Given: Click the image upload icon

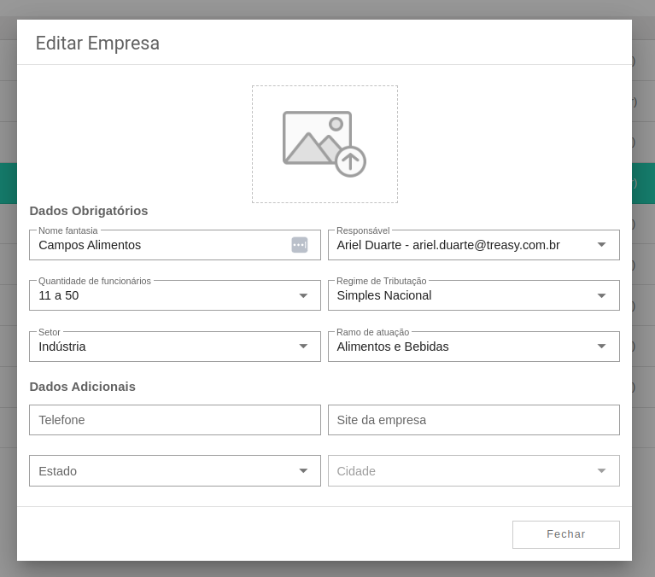Looking at the screenshot, I should pyautogui.click(x=325, y=144).
